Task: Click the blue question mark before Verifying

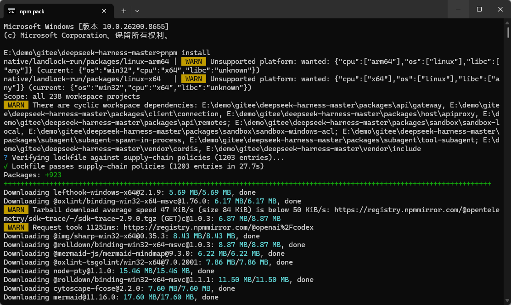Action: coord(6,158)
